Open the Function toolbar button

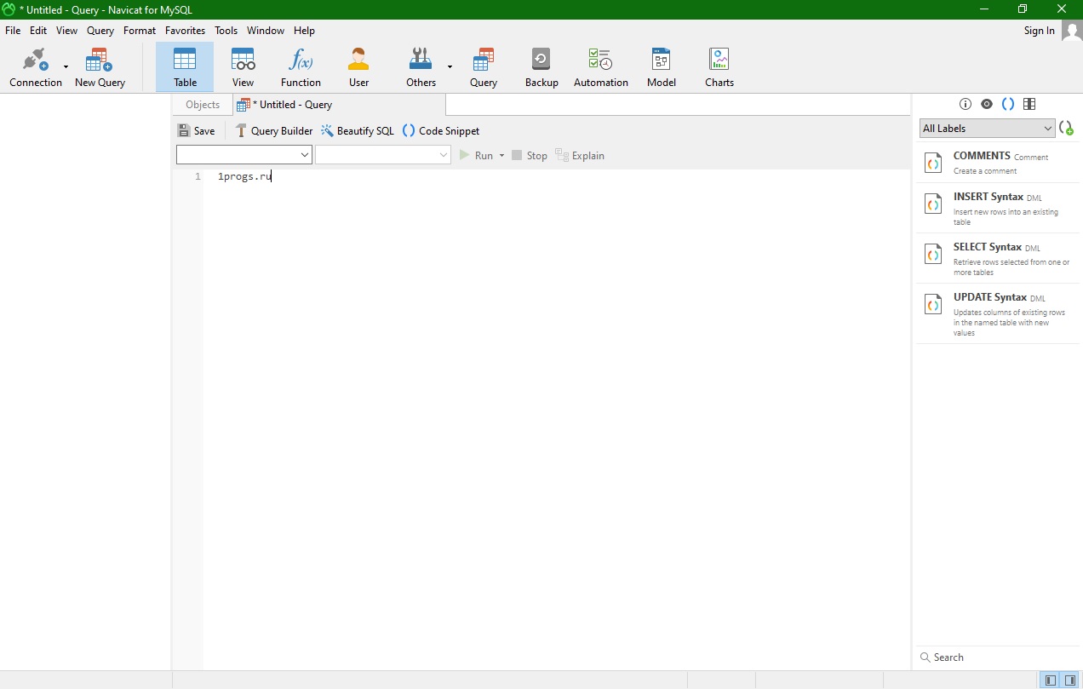pyautogui.click(x=301, y=67)
